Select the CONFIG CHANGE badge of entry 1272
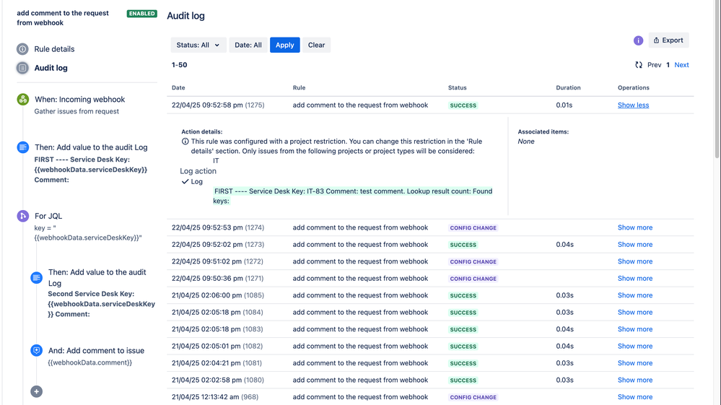The image size is (721, 405). (473, 262)
